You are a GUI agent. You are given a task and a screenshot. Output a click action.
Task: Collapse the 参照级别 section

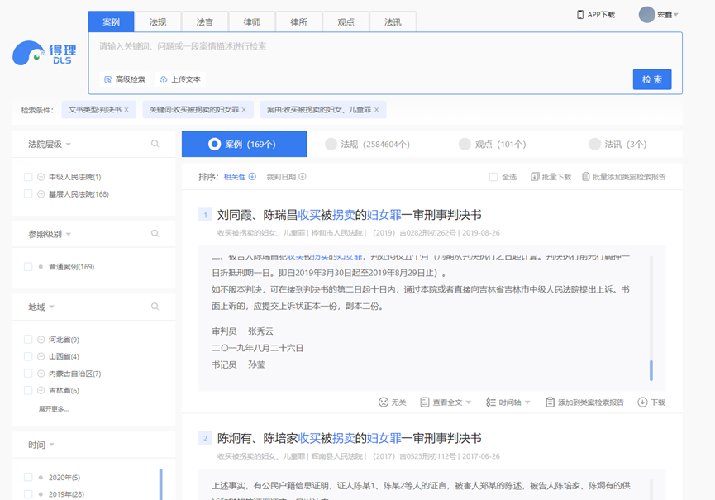click(69, 234)
